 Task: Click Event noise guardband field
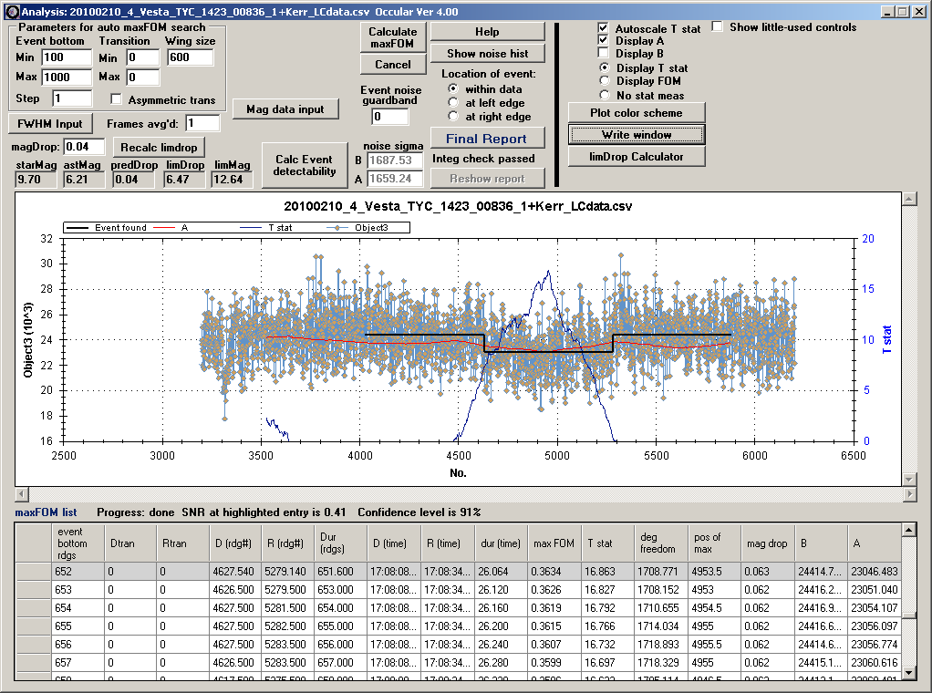(390, 117)
